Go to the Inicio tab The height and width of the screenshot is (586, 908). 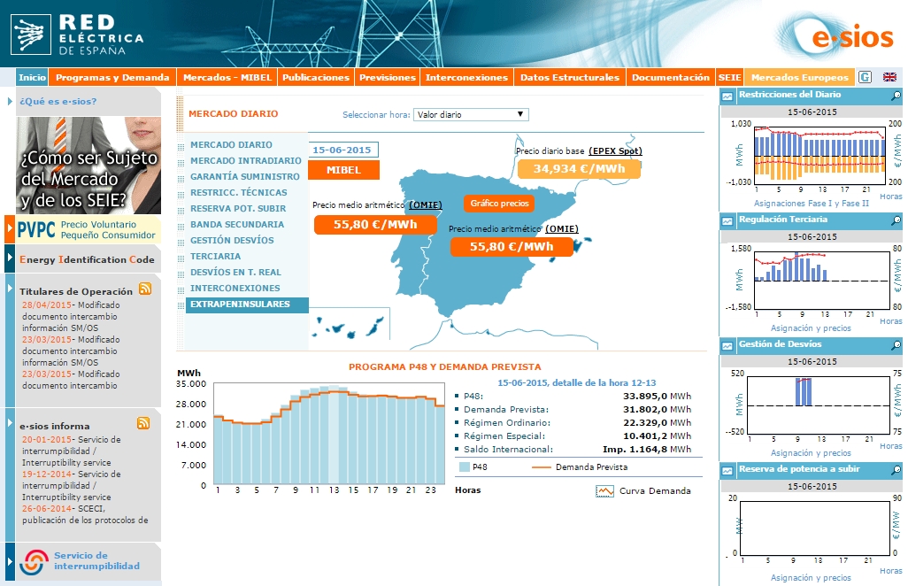[32, 77]
